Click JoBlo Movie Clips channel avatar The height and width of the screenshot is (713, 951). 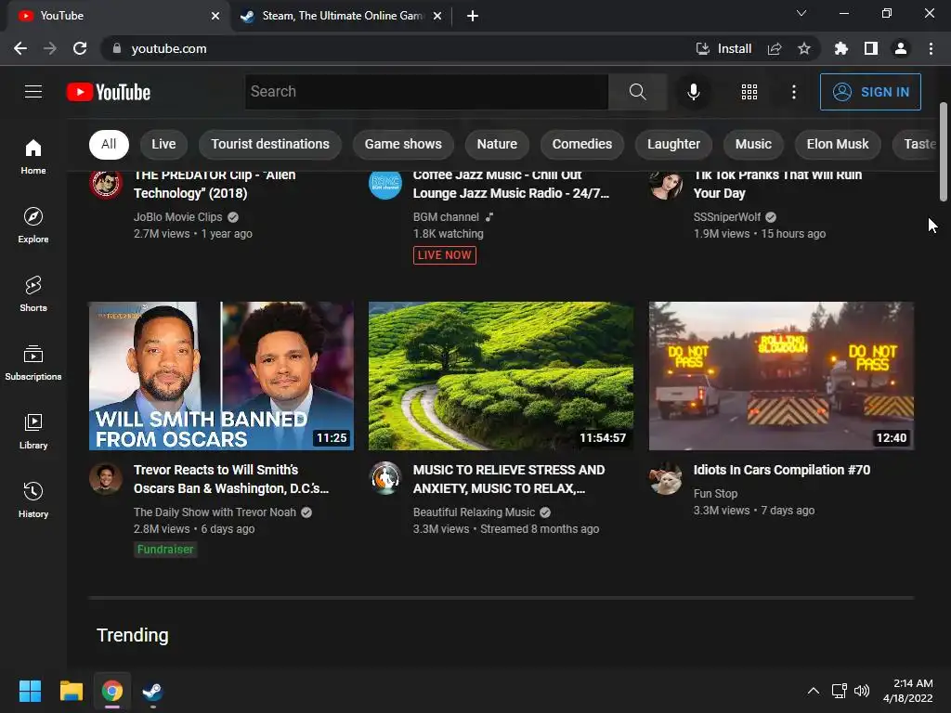[106, 183]
